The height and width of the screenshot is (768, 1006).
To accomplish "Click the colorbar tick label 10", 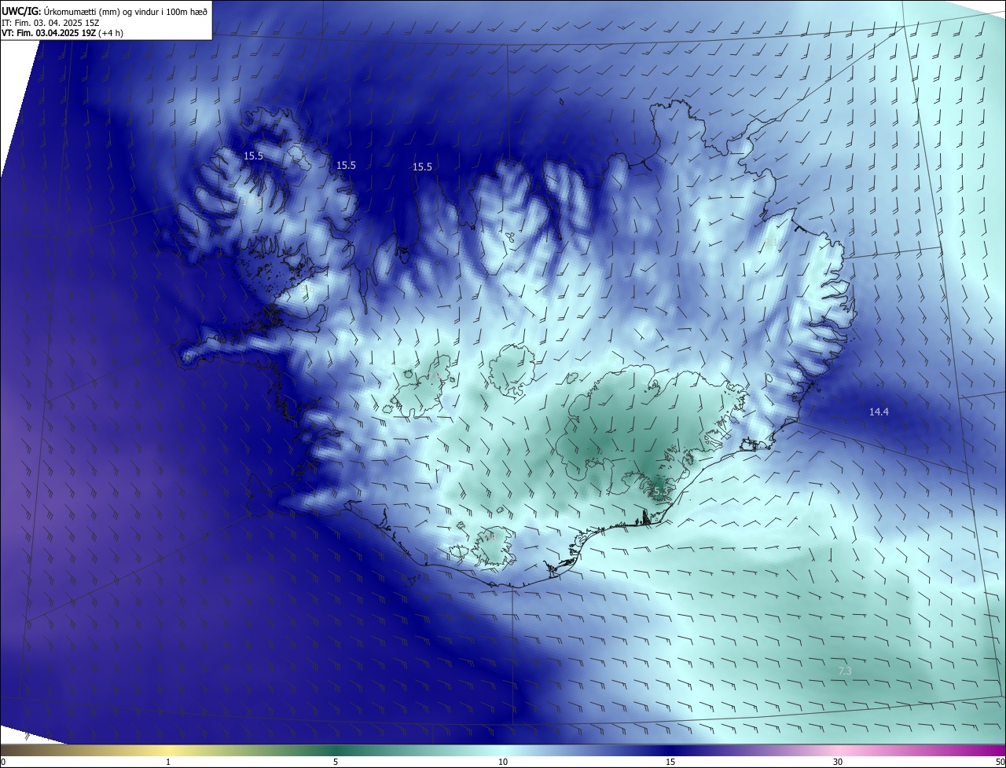I will [x=503, y=762].
